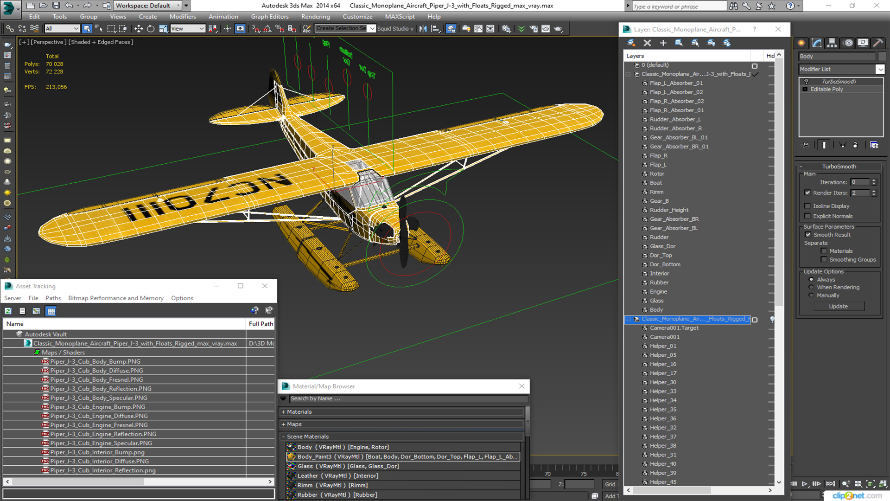This screenshot has width=890, height=501.
Task: Expand the Maps group in browser
Action: (x=283, y=424)
